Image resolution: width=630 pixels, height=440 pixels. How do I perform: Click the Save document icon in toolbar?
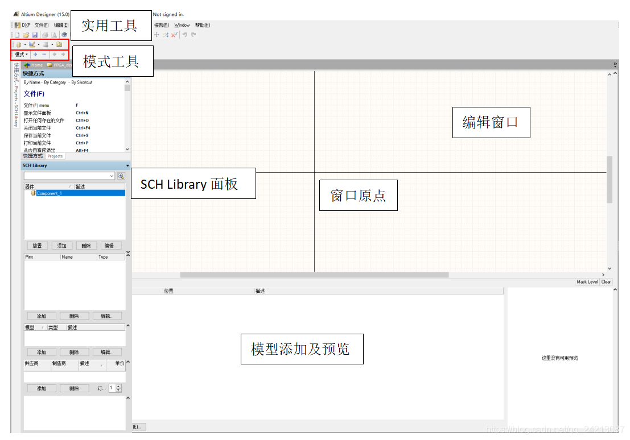coord(35,35)
